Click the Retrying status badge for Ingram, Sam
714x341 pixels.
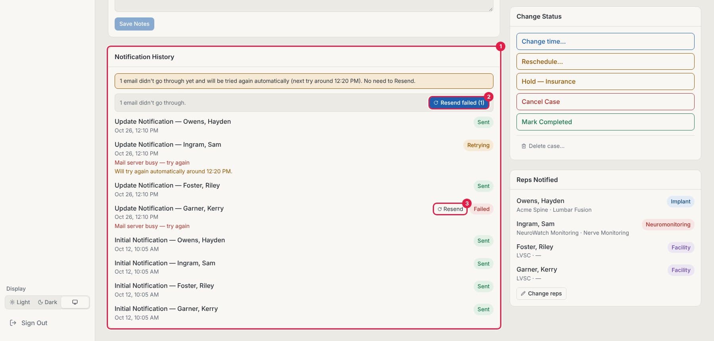click(478, 145)
